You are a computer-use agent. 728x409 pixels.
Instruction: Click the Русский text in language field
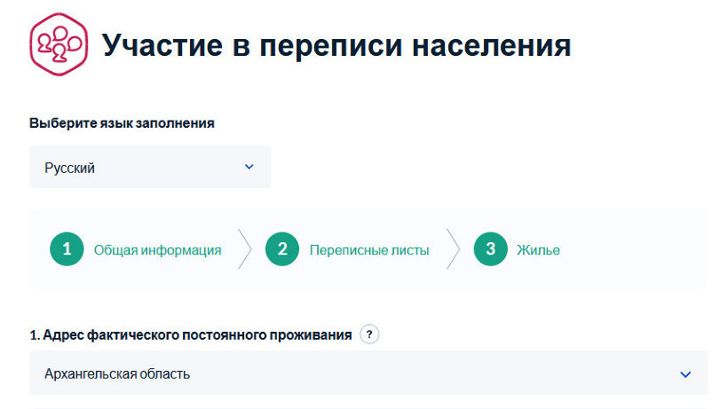[69, 168]
